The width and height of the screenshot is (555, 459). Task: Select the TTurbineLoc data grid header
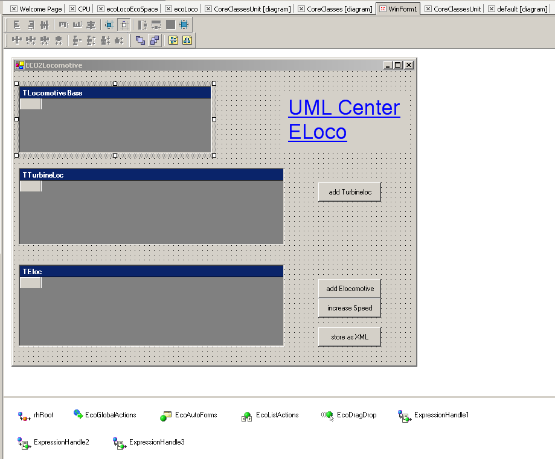pos(151,175)
